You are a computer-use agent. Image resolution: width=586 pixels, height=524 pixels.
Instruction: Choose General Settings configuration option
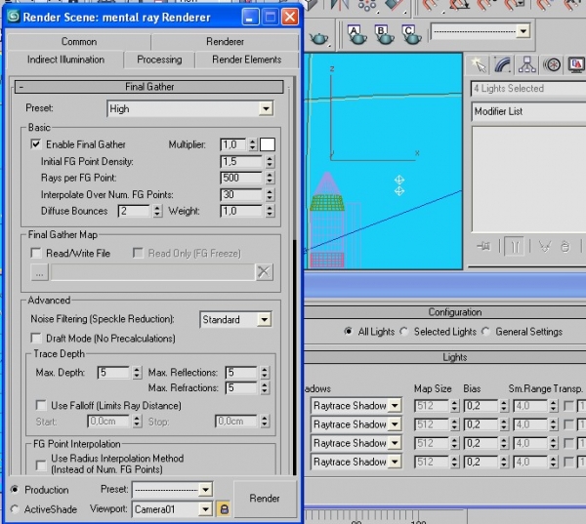(485, 332)
